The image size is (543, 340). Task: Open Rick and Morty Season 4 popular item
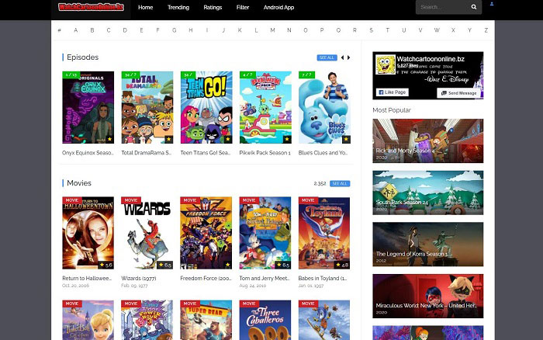pos(427,140)
